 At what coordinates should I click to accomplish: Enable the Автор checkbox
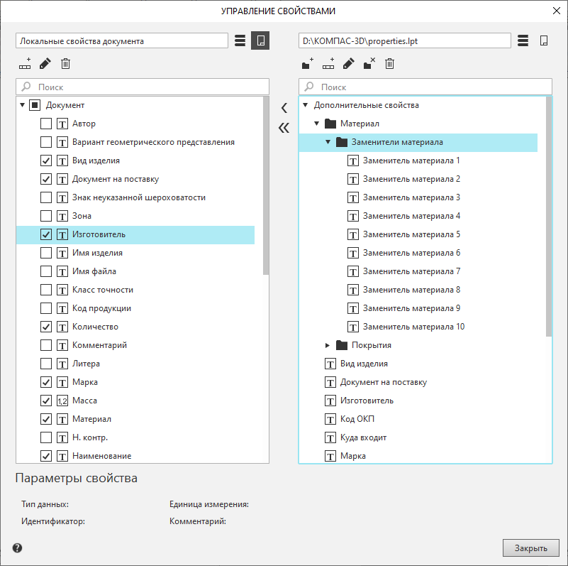[46, 124]
